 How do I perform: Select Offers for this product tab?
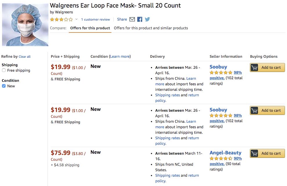(90, 28)
